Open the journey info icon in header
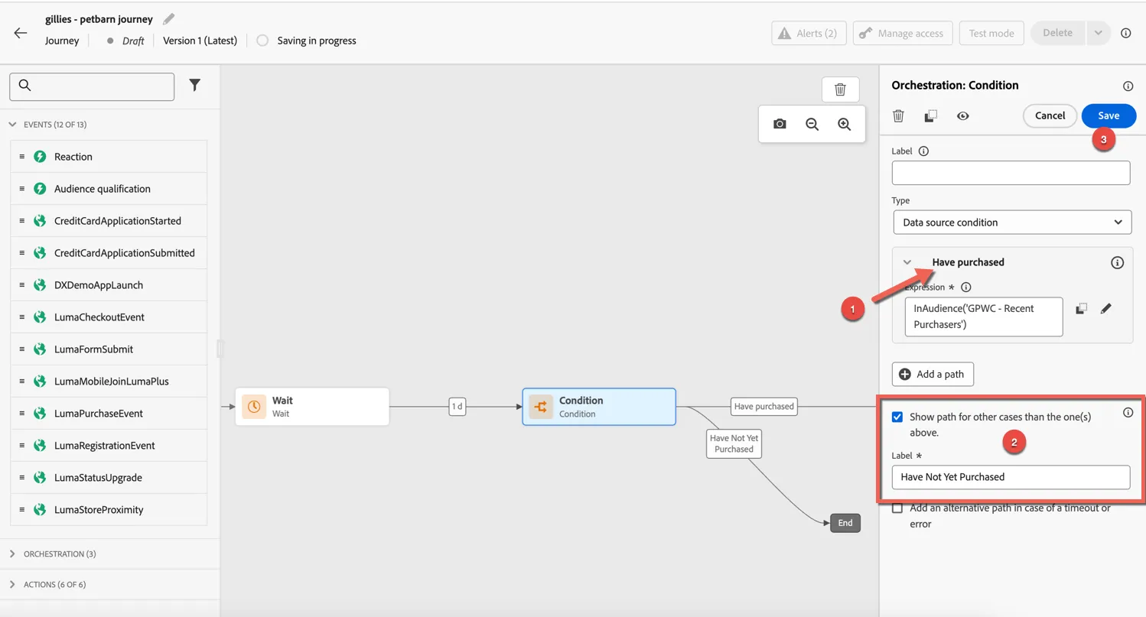 pos(1125,33)
